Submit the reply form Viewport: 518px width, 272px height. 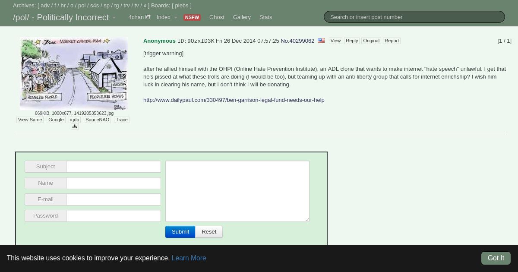click(x=180, y=232)
